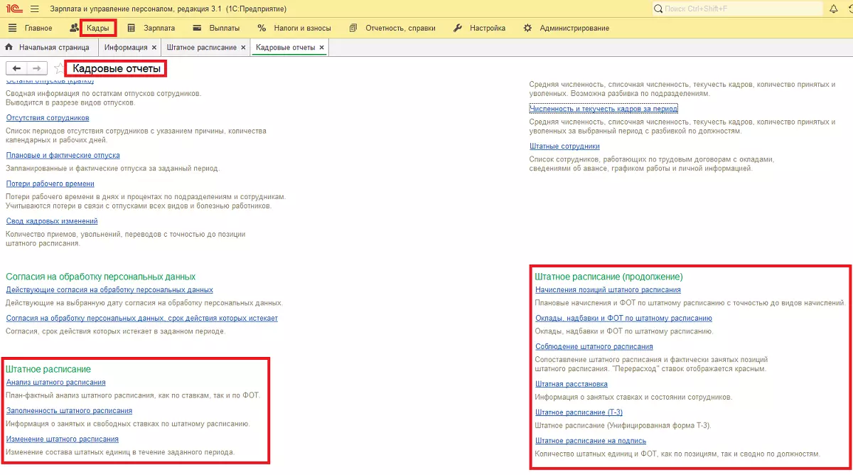Click the gear icon beside Администрирование

pos(527,28)
